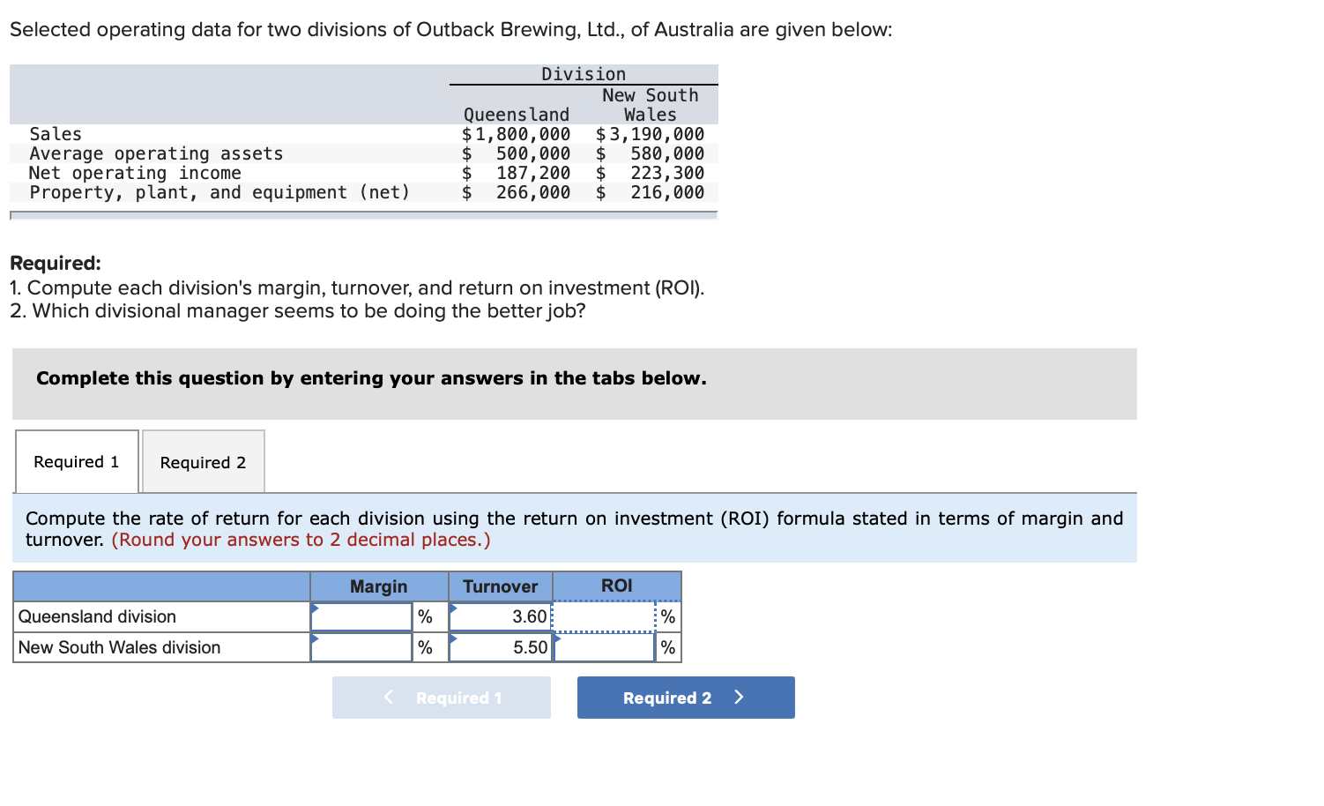Select the New South Wales margin input field
Screen dimensions: 1324x806
(x=360, y=646)
